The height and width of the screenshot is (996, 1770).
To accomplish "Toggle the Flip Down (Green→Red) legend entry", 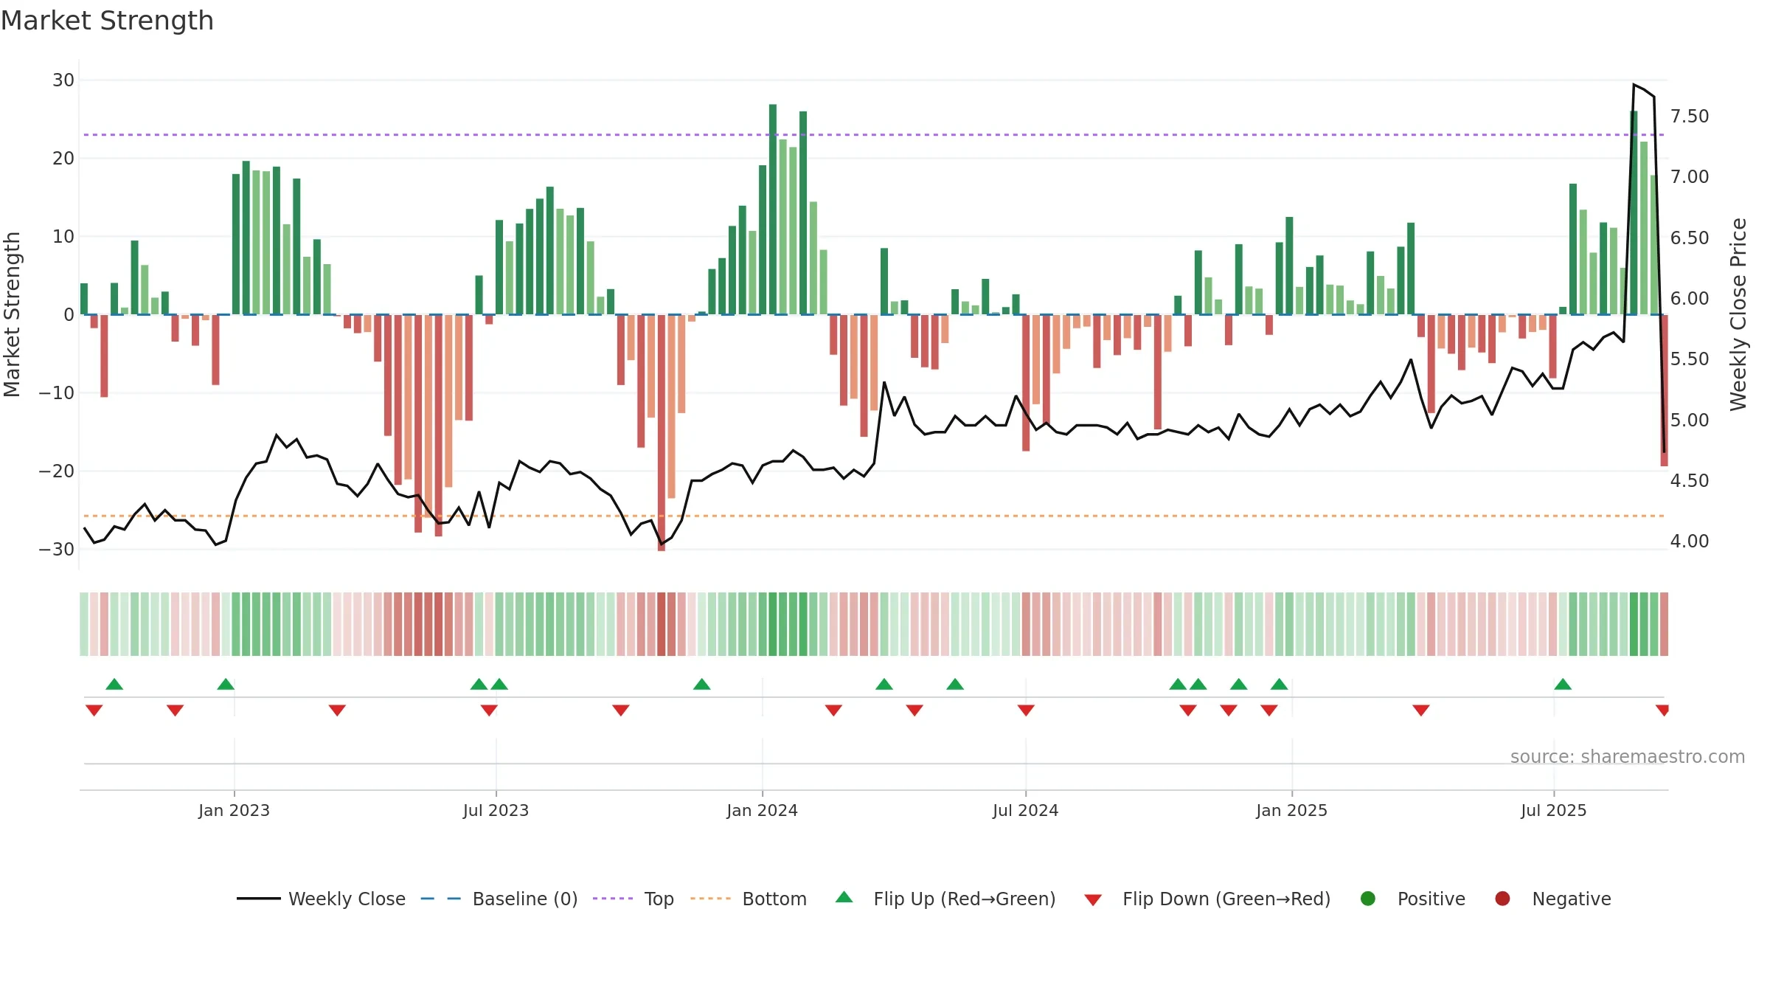I will tap(1207, 899).
